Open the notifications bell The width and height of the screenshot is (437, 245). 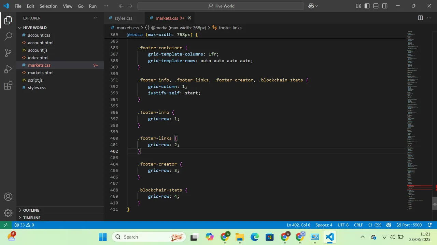click(430, 225)
